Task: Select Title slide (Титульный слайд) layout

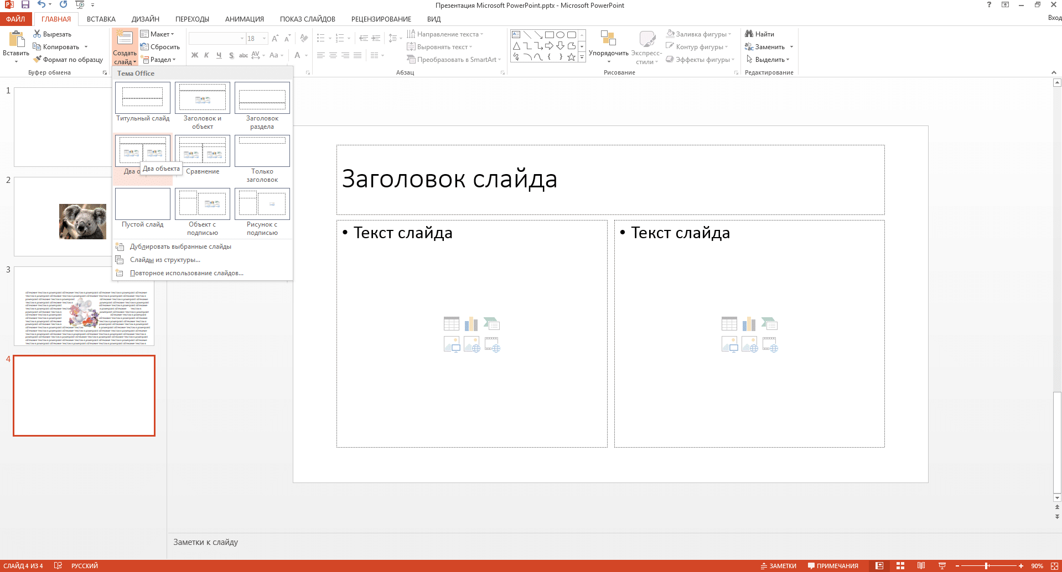Action: [143, 102]
